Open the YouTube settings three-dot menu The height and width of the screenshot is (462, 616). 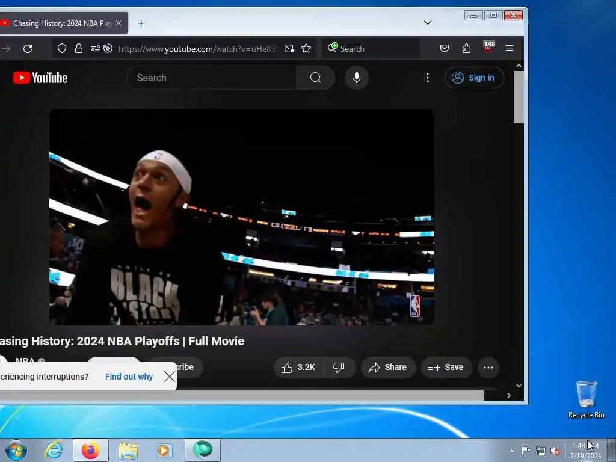pos(428,78)
